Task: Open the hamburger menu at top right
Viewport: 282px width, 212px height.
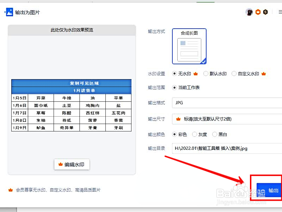Action: point(280,12)
